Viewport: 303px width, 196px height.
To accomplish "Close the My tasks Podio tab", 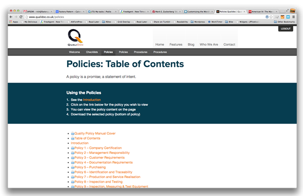I will coord(115,12).
